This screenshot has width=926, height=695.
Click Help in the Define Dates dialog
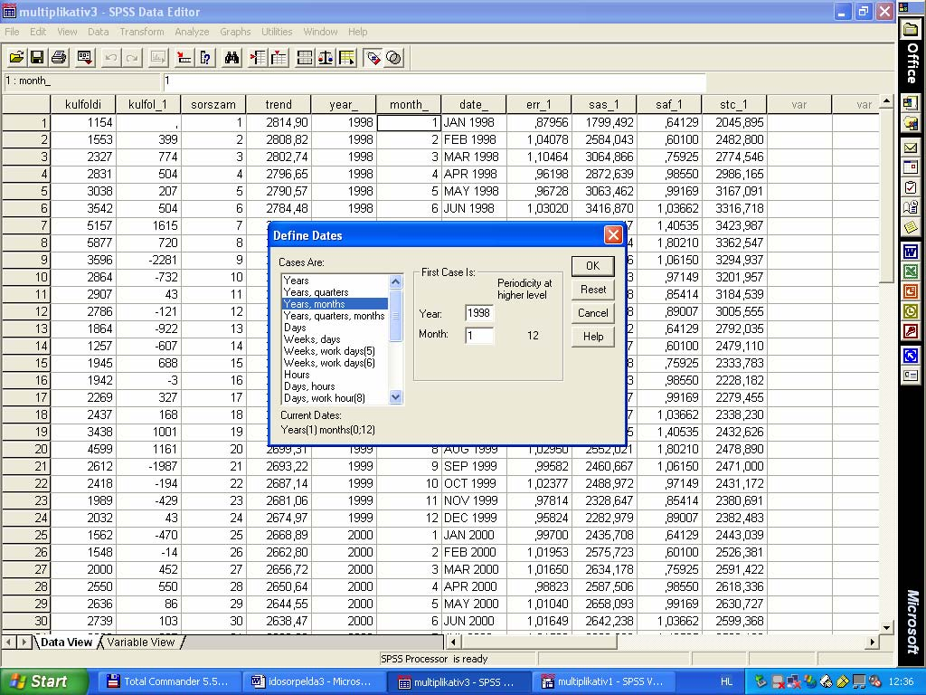click(x=593, y=337)
